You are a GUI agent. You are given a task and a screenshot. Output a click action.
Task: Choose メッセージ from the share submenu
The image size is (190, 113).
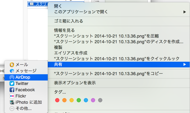(26, 71)
